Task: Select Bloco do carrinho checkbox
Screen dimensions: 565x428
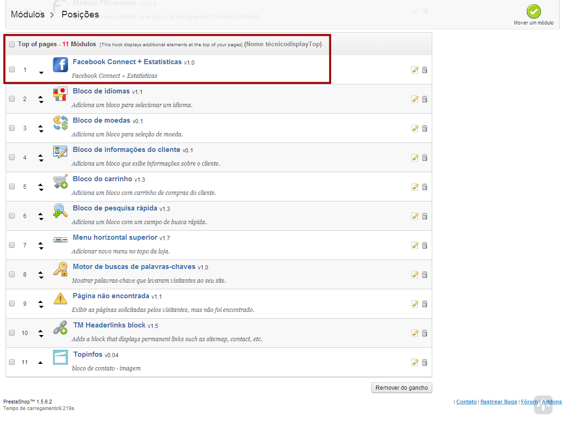Action: pos(12,186)
